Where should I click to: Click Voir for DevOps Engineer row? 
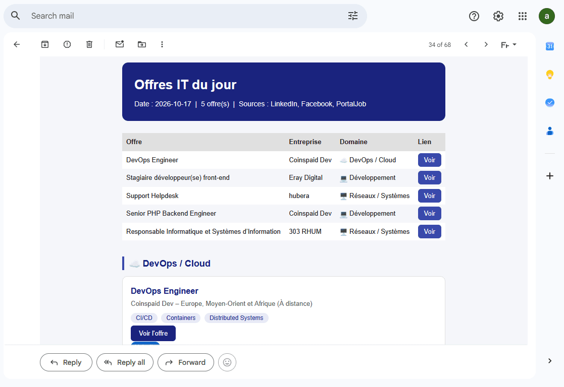(430, 160)
